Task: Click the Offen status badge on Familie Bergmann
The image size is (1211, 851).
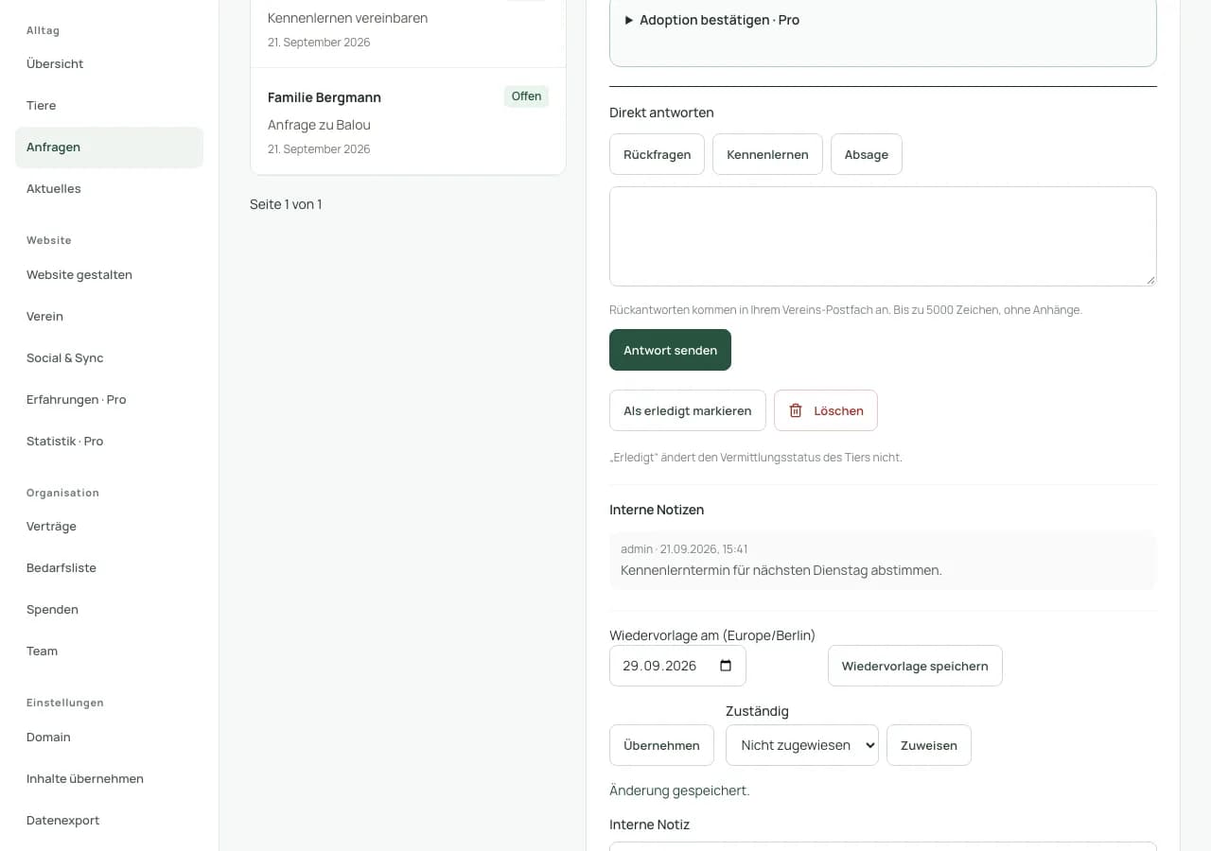Action: pyautogui.click(x=526, y=96)
